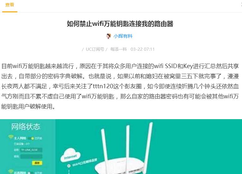242x174 pixels.
Task: Select the password field below network name
Action: click(31, 157)
